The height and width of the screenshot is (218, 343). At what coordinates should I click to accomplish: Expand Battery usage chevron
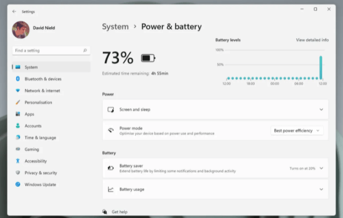coord(321,189)
